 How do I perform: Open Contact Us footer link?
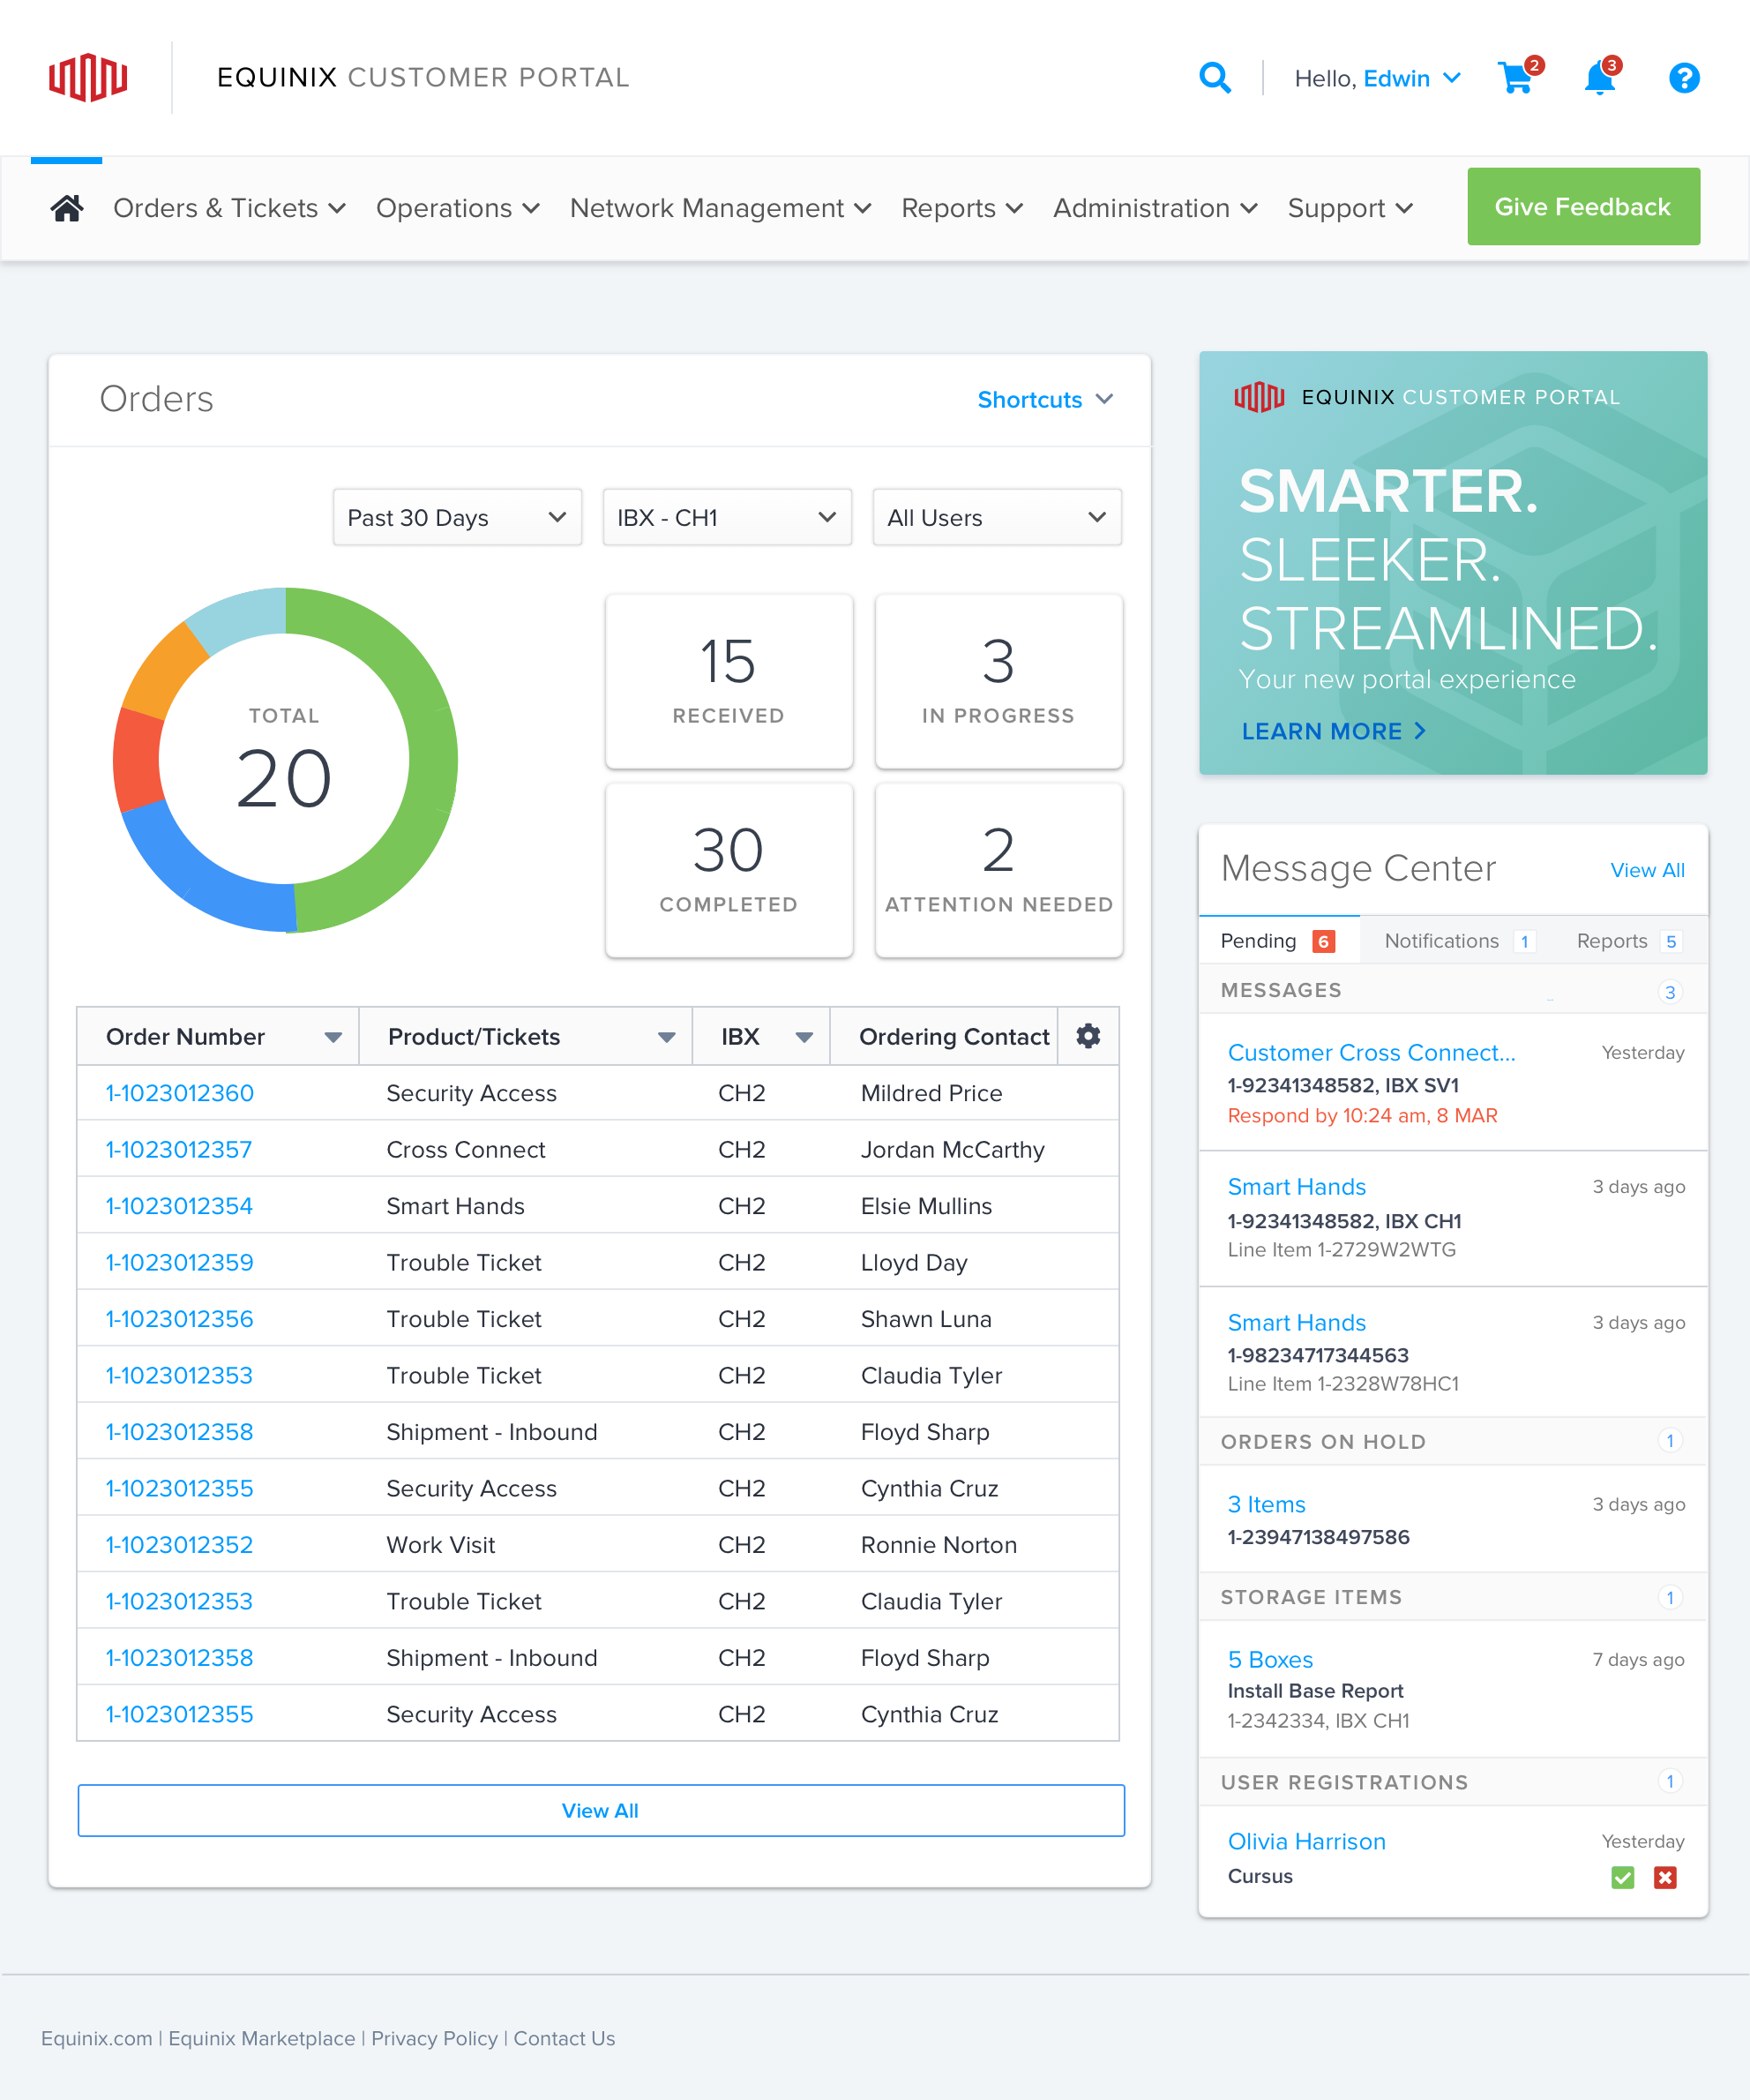[564, 2038]
